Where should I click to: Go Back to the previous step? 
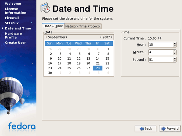(x=146, y=129)
